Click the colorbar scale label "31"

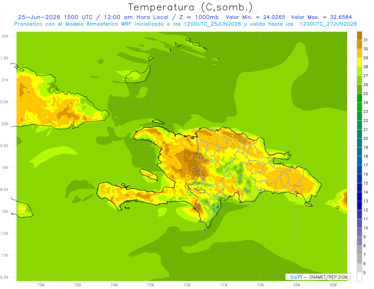pos(366,40)
